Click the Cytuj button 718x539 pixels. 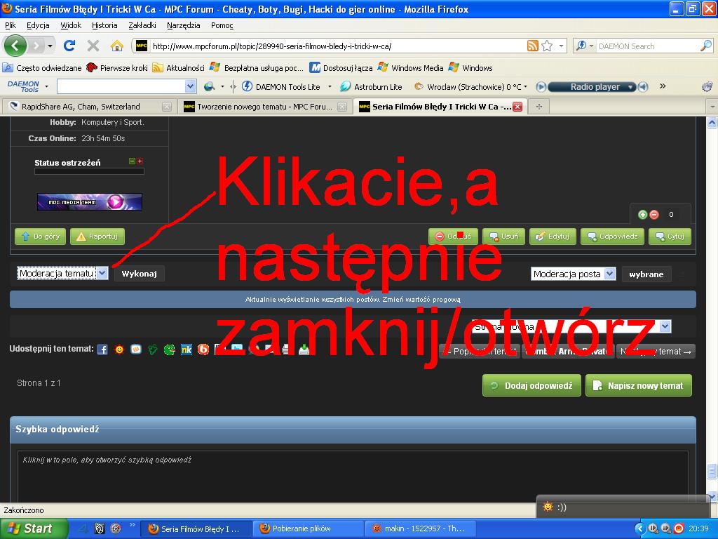[x=670, y=237]
